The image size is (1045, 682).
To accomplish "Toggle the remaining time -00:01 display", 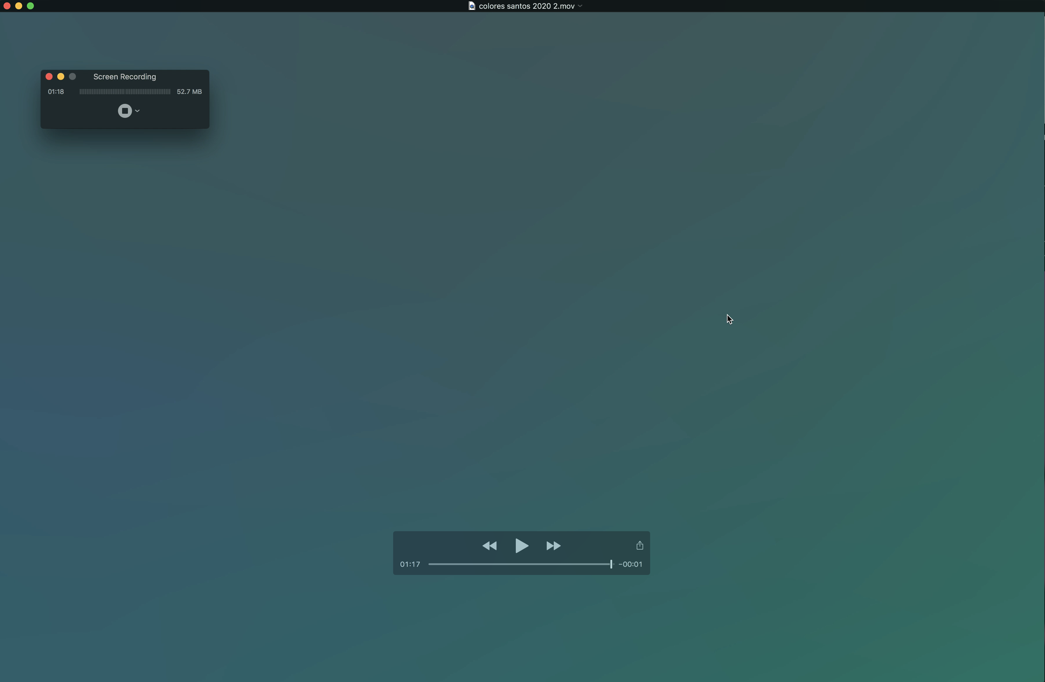I will [630, 564].
